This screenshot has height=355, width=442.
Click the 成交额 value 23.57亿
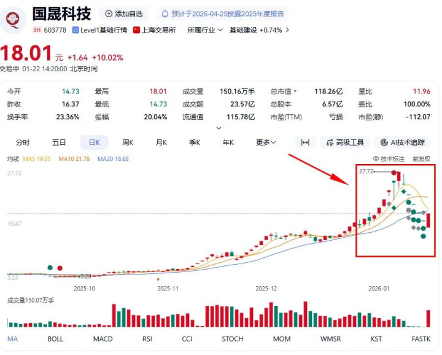pyautogui.click(x=242, y=104)
